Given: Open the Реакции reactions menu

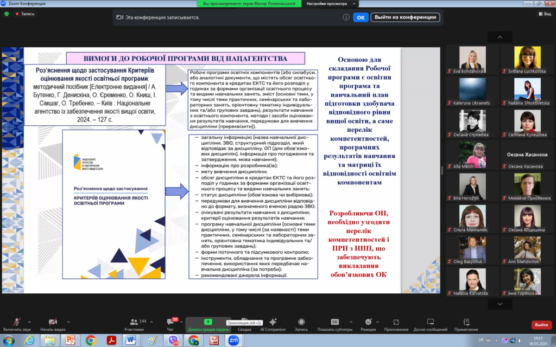Looking at the screenshot, I should 368,322.
